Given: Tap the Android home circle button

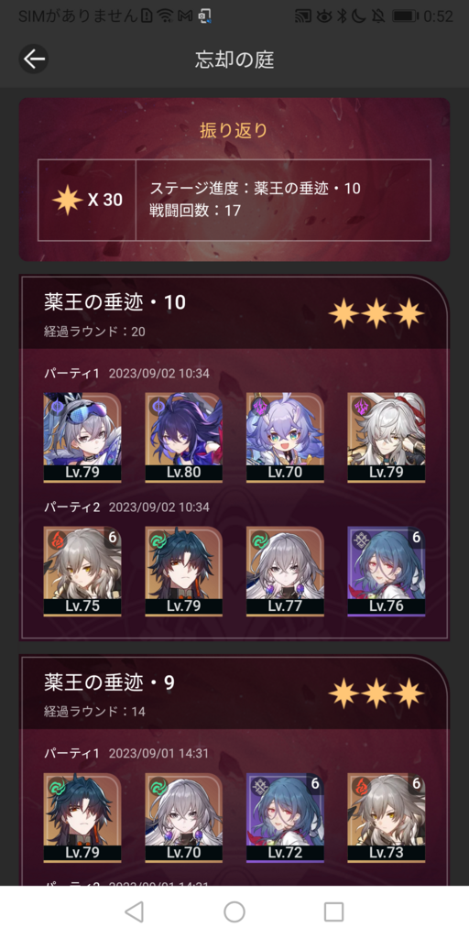Looking at the screenshot, I should pos(234,911).
